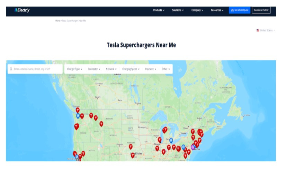Click the Calgary city label
Viewport: 286px width, 170px height.
[98, 97]
